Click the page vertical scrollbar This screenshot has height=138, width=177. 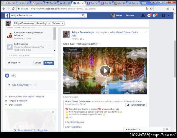pyautogui.click(x=175, y=59)
